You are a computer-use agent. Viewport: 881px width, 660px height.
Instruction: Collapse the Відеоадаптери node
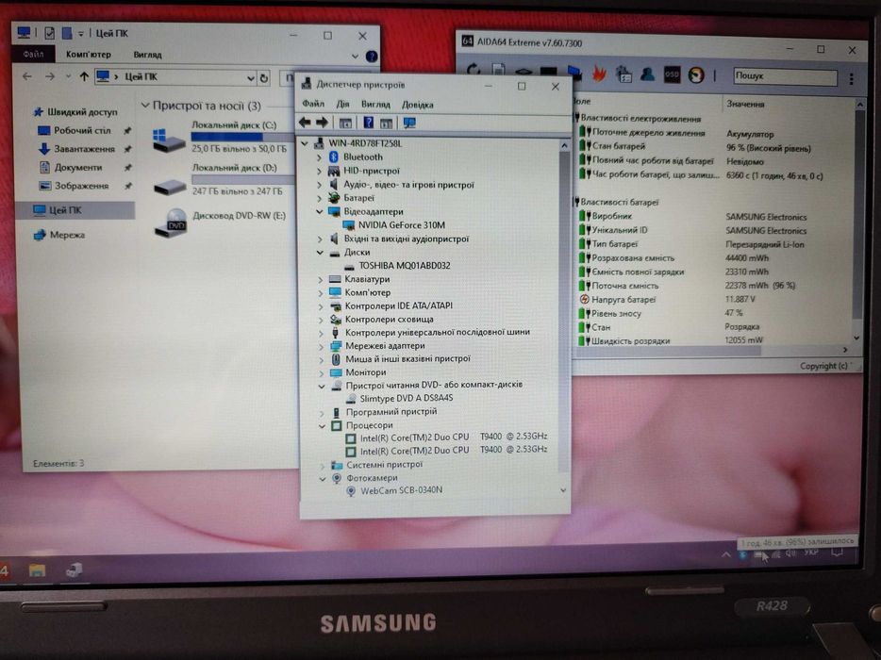(319, 212)
